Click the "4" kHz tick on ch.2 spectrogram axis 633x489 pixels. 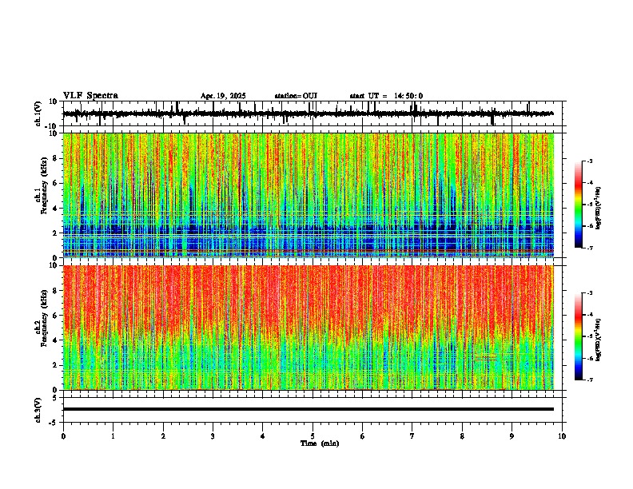tap(56, 340)
